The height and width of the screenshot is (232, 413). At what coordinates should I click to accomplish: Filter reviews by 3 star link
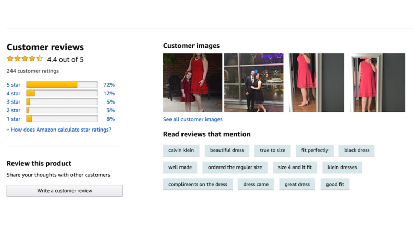coord(14,101)
